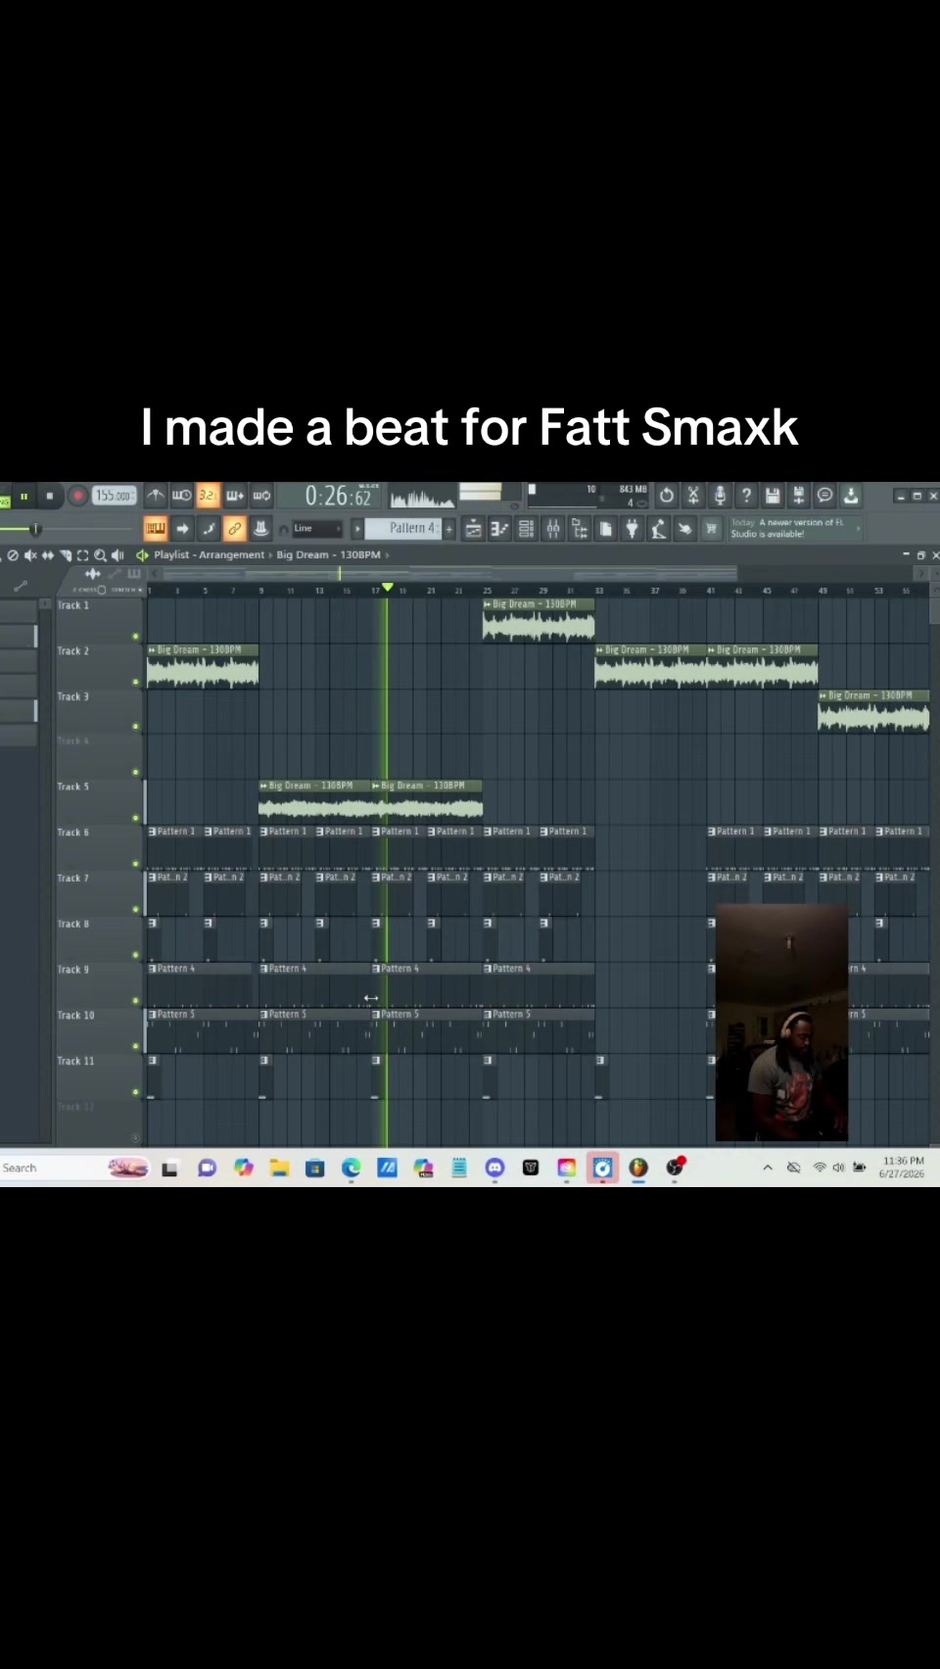Click the tempo tapper icon
The image size is (940, 1669).
pos(659,529)
